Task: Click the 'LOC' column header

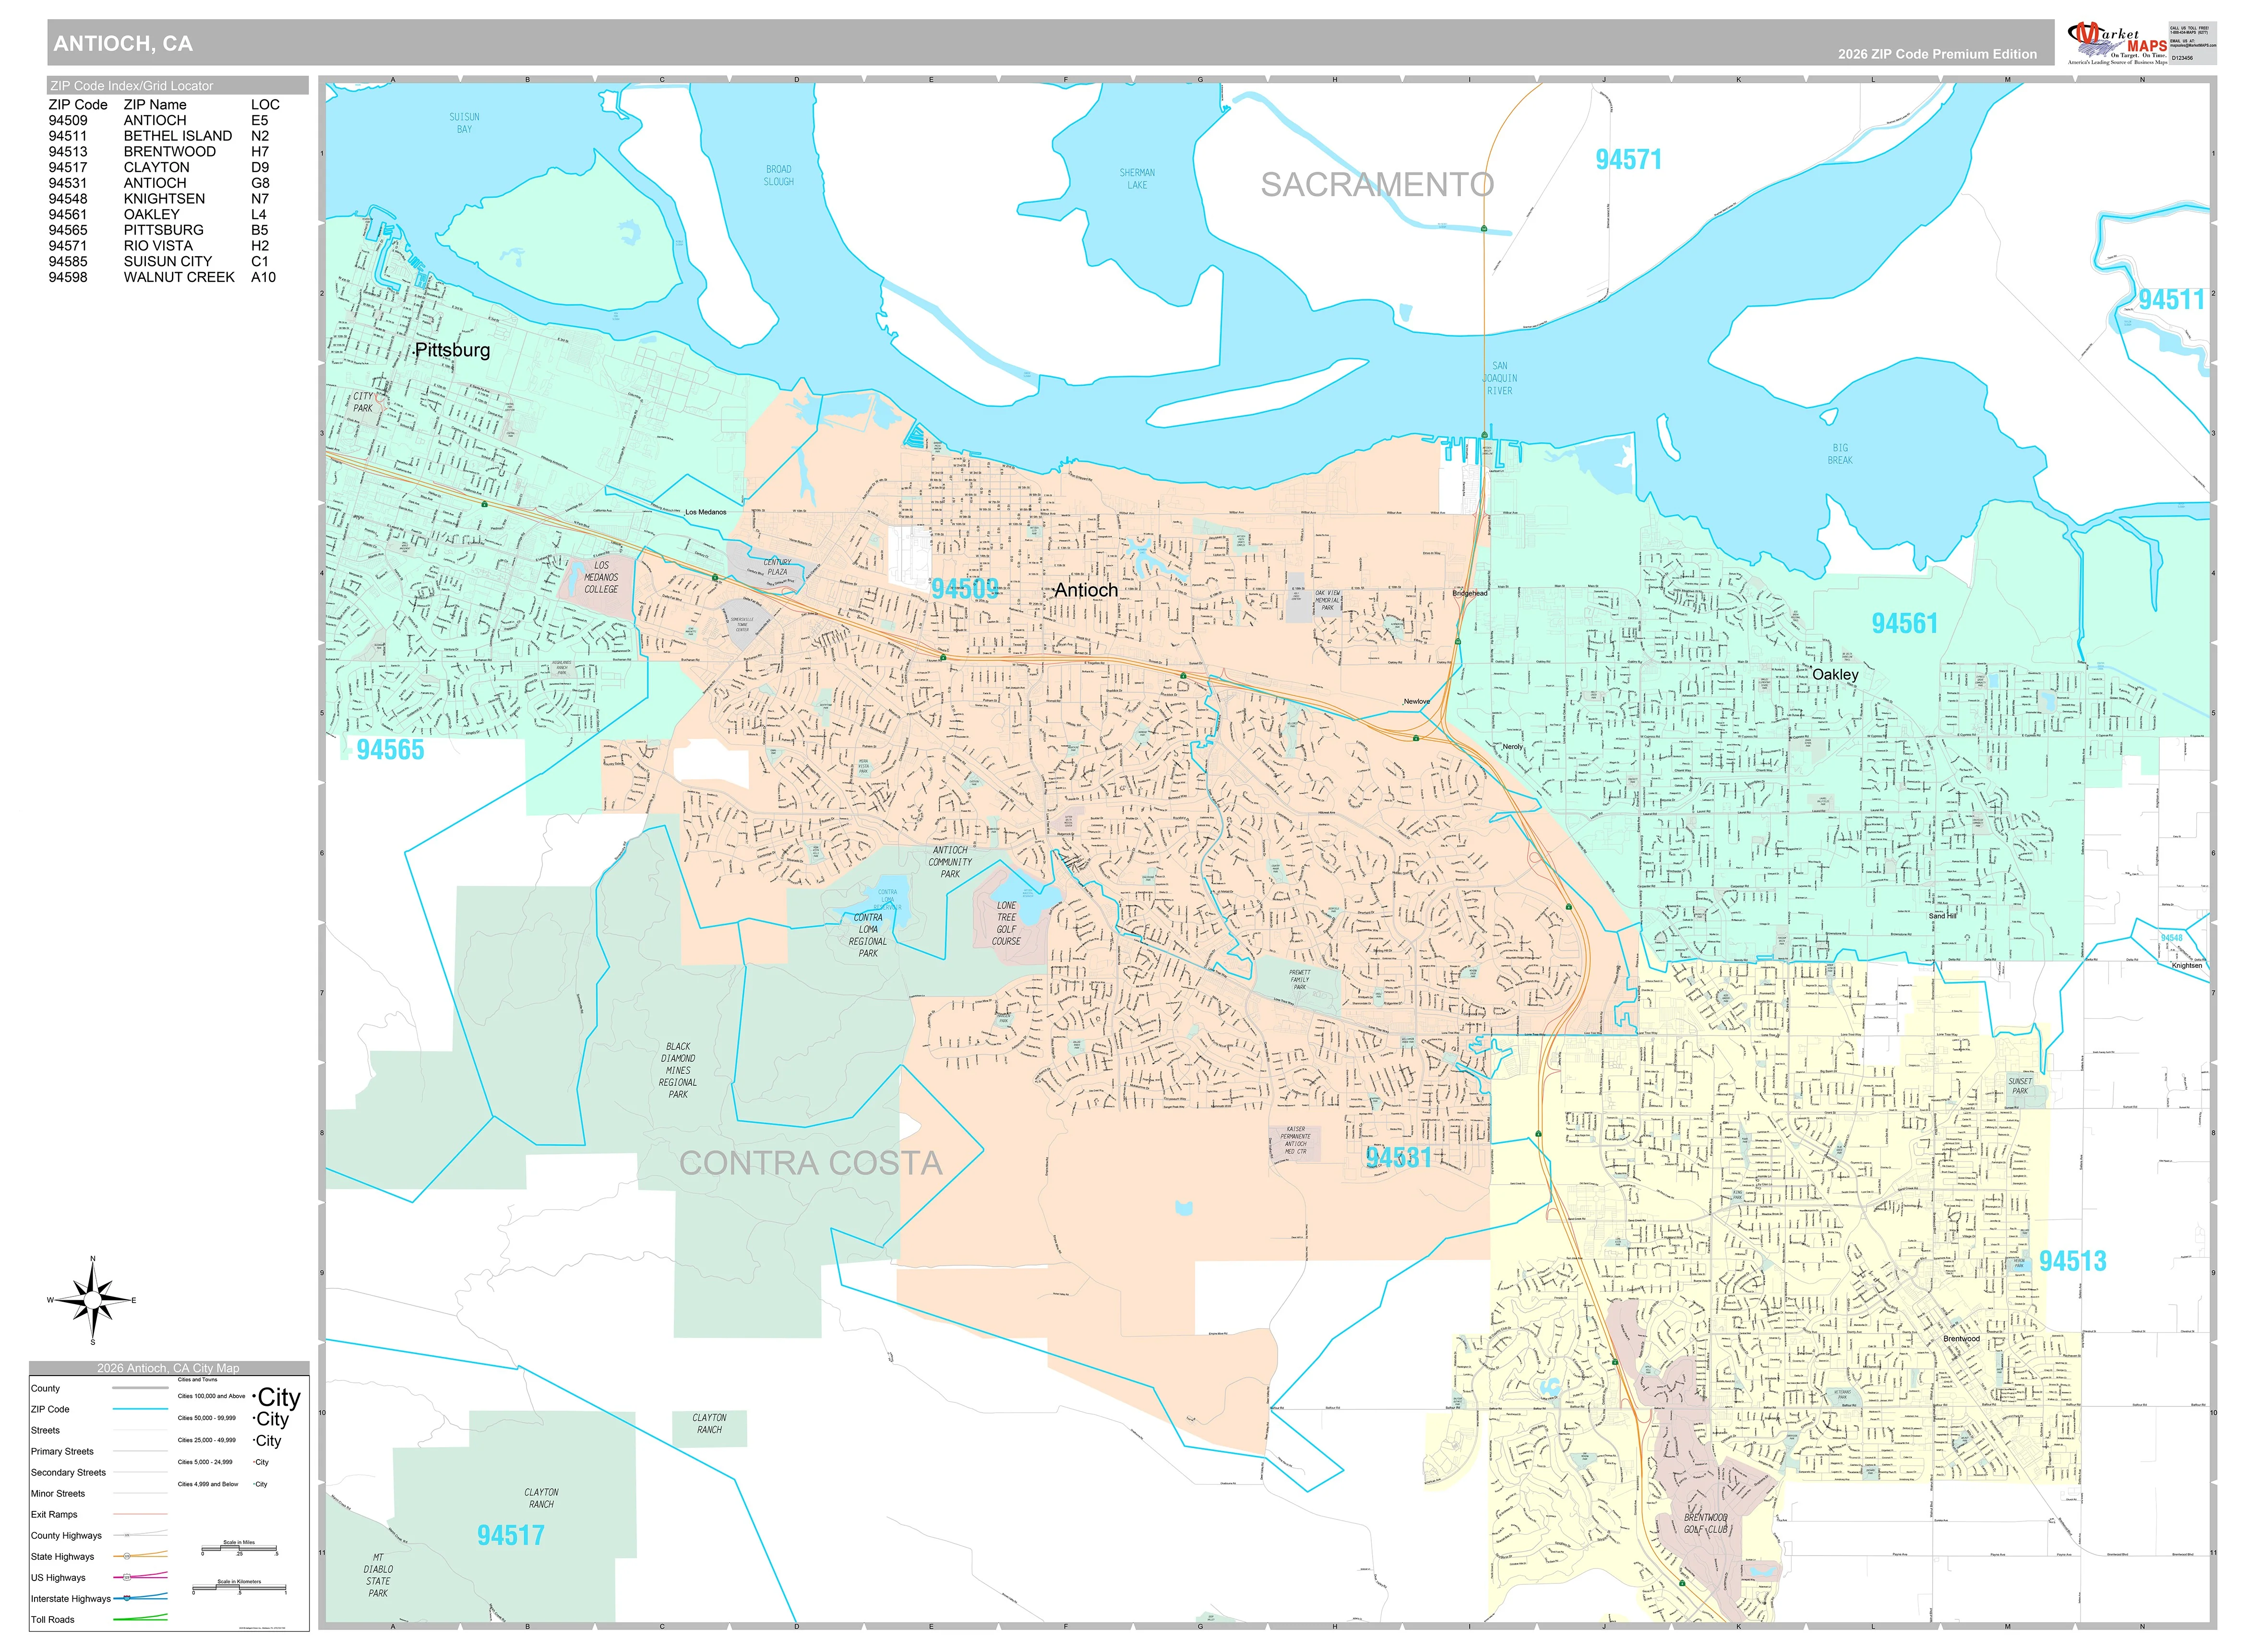Action: [x=265, y=104]
